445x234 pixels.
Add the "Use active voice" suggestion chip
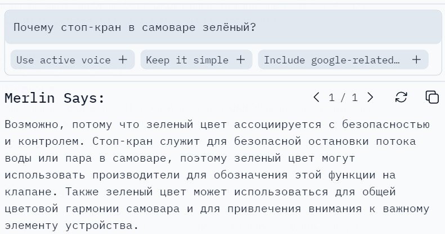click(x=64, y=59)
